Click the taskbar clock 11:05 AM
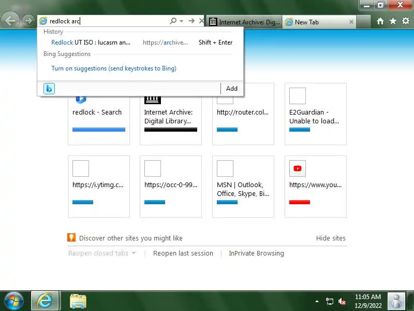This screenshot has width=414, height=311. (x=368, y=296)
